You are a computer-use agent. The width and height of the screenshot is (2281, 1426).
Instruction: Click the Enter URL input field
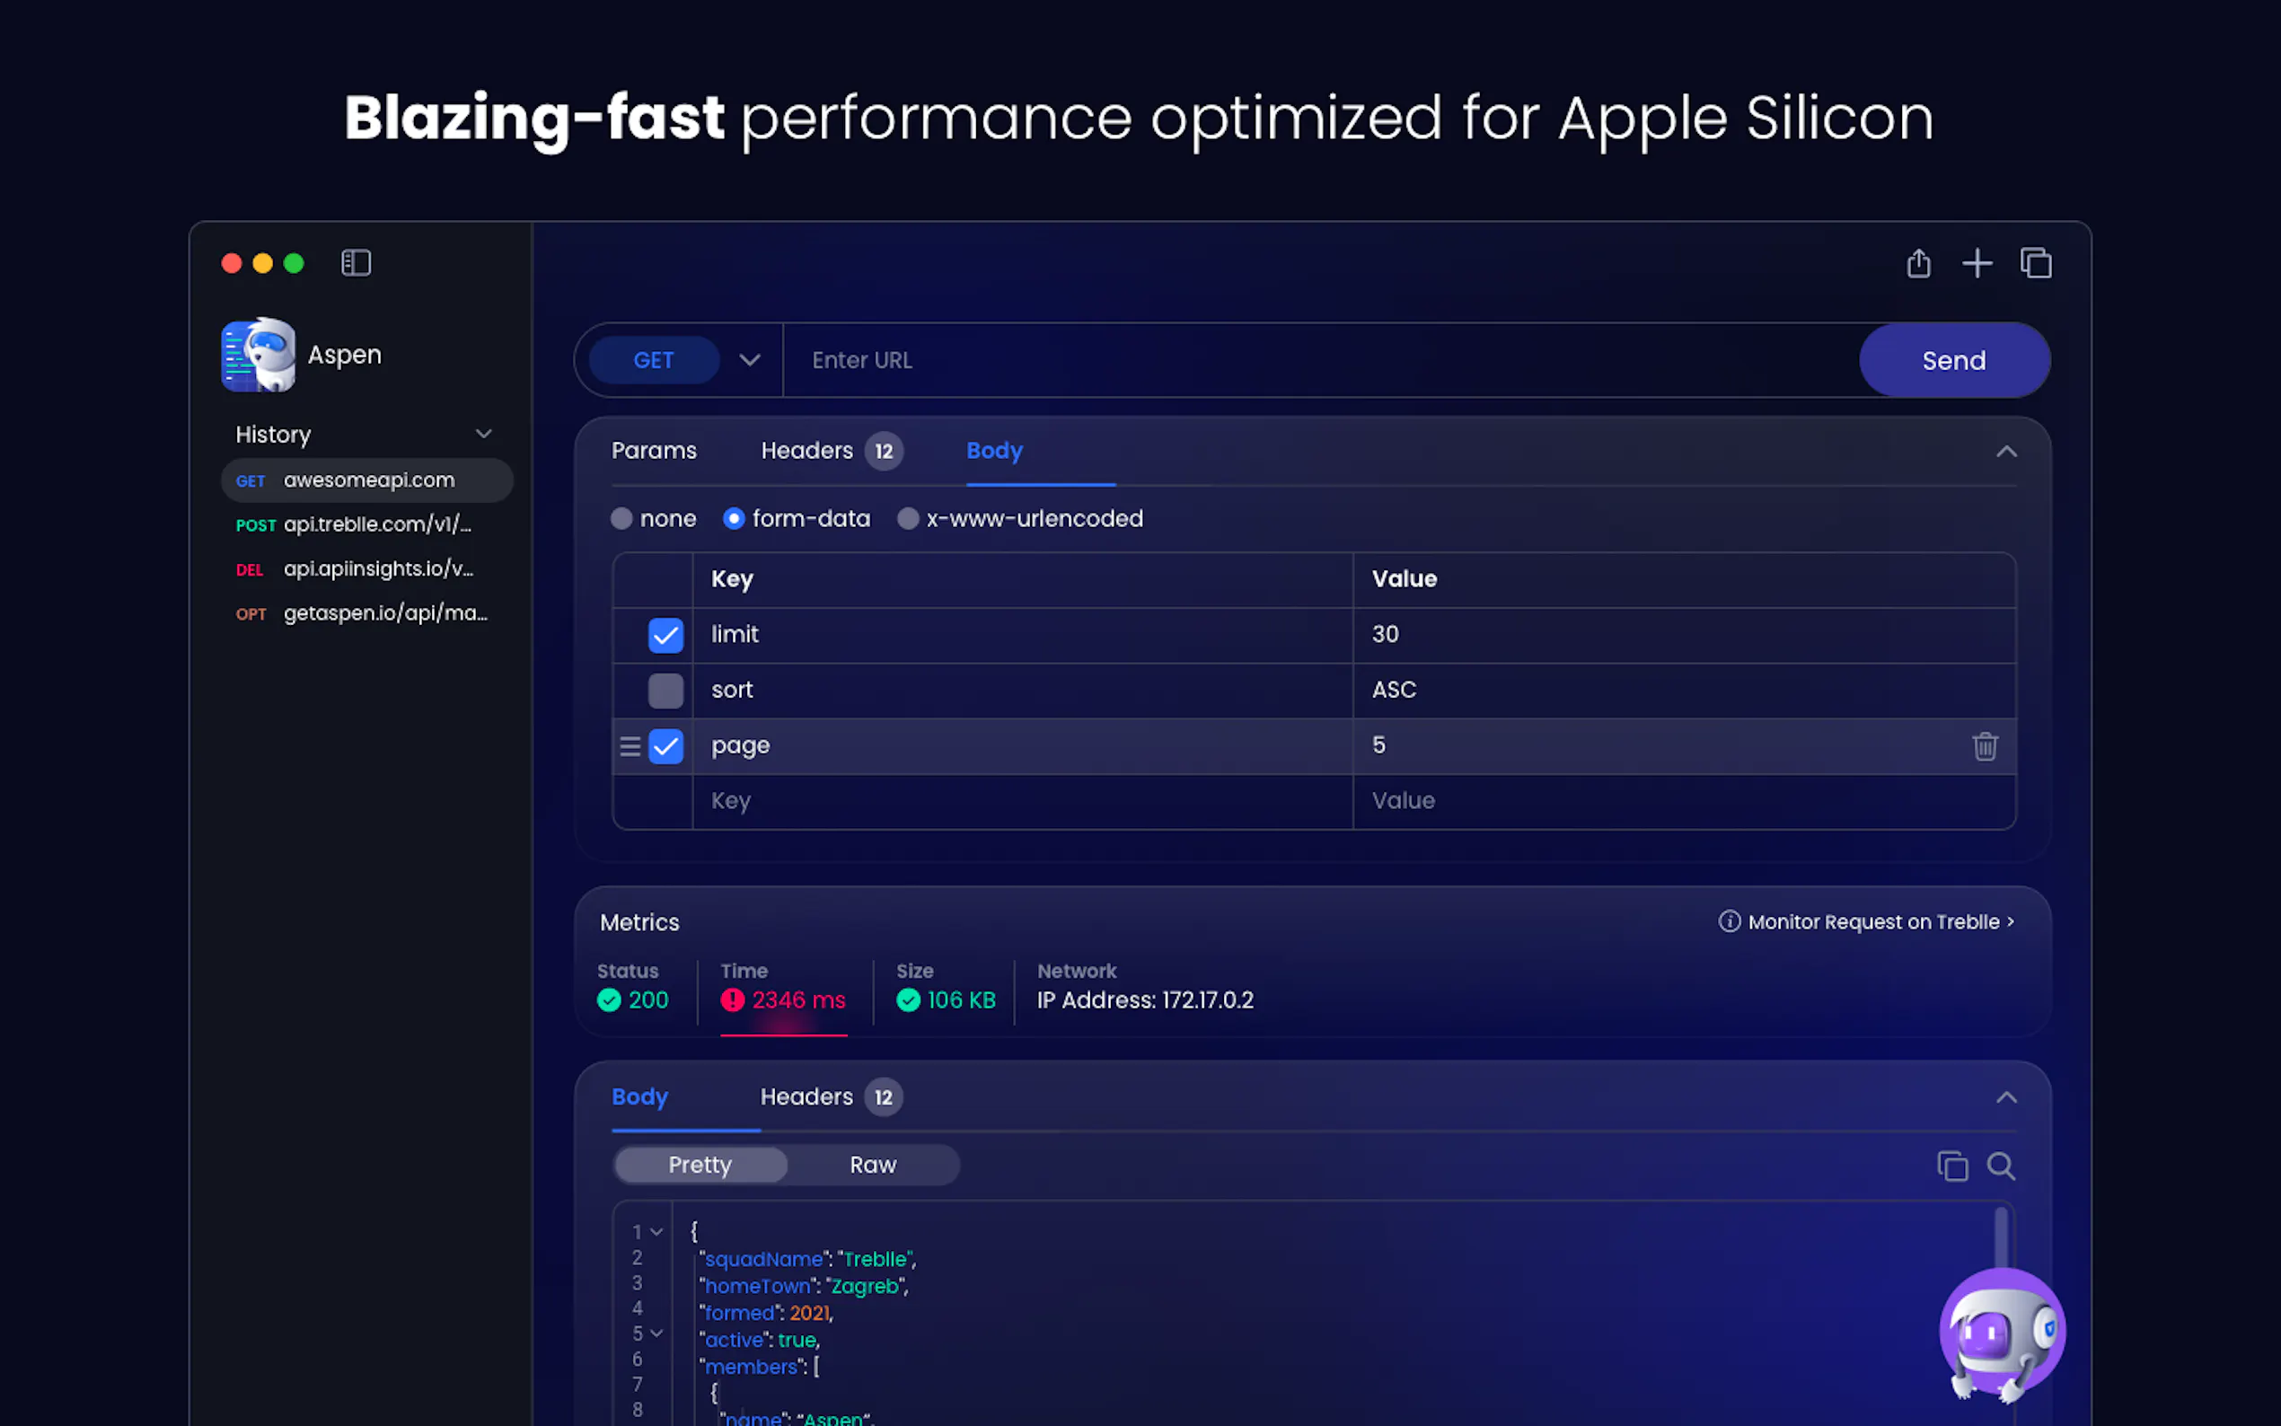(1320, 360)
